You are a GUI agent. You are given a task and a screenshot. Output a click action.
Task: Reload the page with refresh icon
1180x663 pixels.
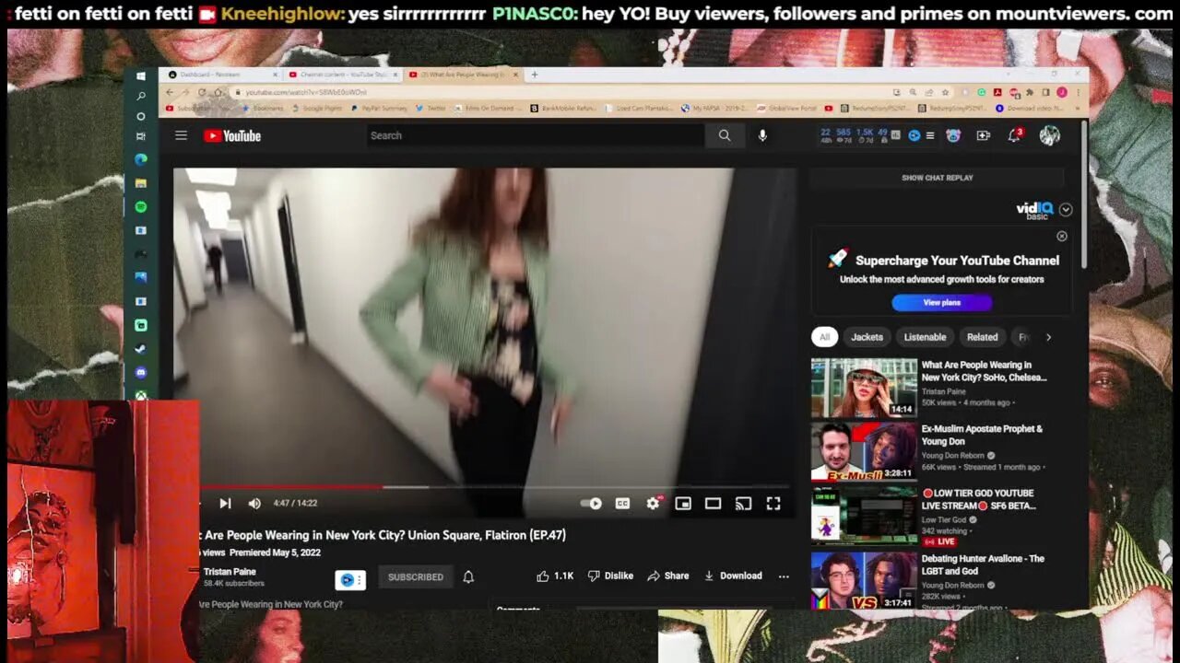point(202,92)
